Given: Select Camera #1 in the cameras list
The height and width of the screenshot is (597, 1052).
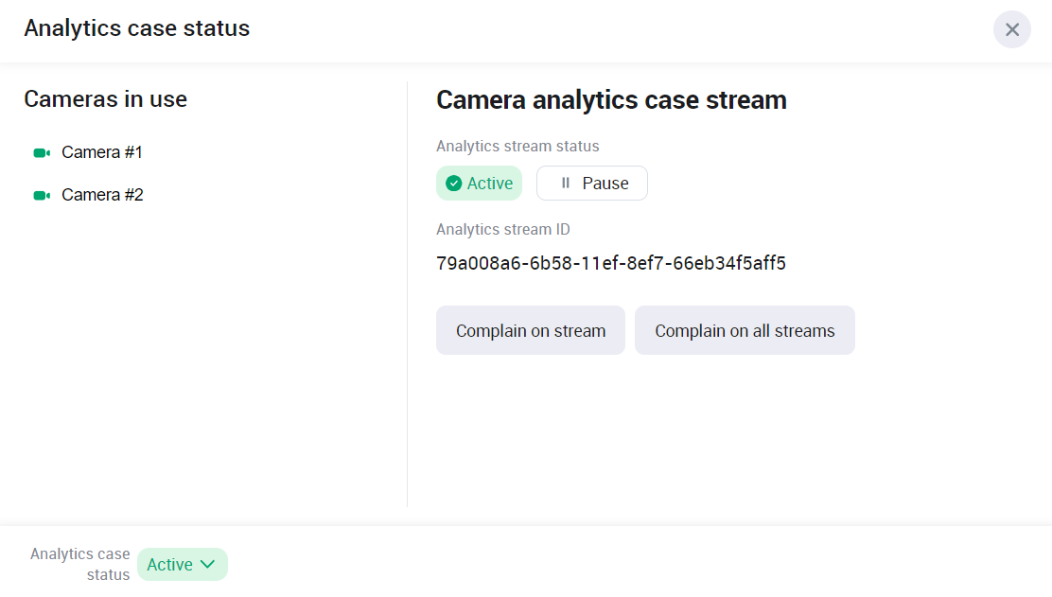Looking at the screenshot, I should (x=101, y=152).
